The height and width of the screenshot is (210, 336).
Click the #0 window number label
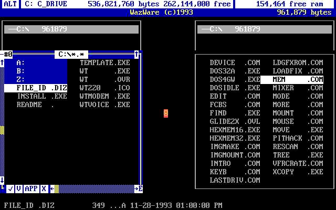tap(8, 54)
